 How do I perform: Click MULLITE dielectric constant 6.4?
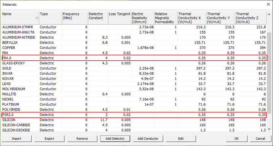[x=105, y=94]
